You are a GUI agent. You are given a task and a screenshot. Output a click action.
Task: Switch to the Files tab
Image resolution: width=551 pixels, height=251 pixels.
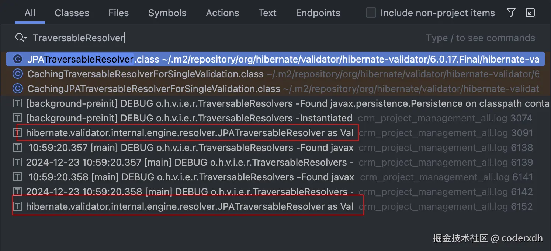pos(119,13)
